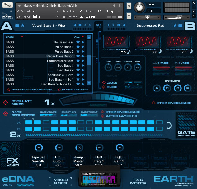197x189 pixels.
Task: Click the star icon beside Pulse Bass 1
Action: point(78,47)
